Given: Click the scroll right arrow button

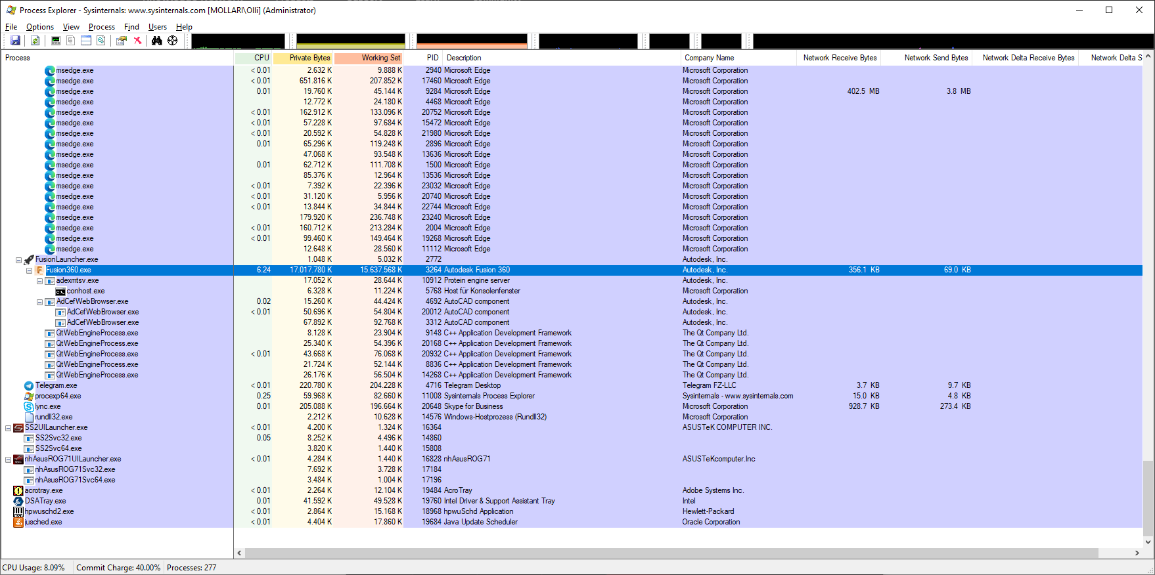Looking at the screenshot, I should 1137,553.
